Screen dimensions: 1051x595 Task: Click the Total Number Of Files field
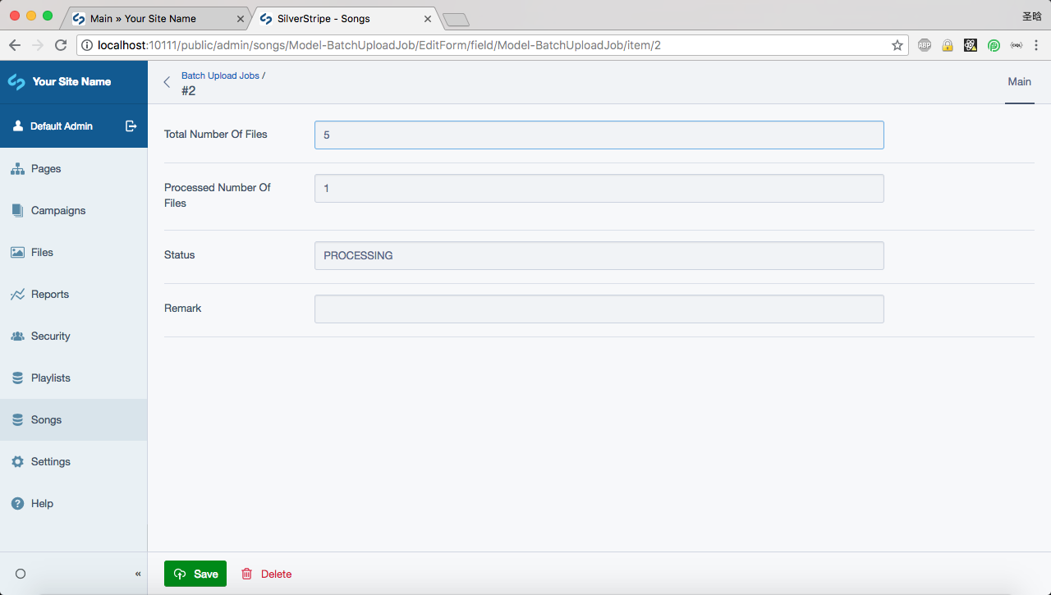(x=599, y=135)
